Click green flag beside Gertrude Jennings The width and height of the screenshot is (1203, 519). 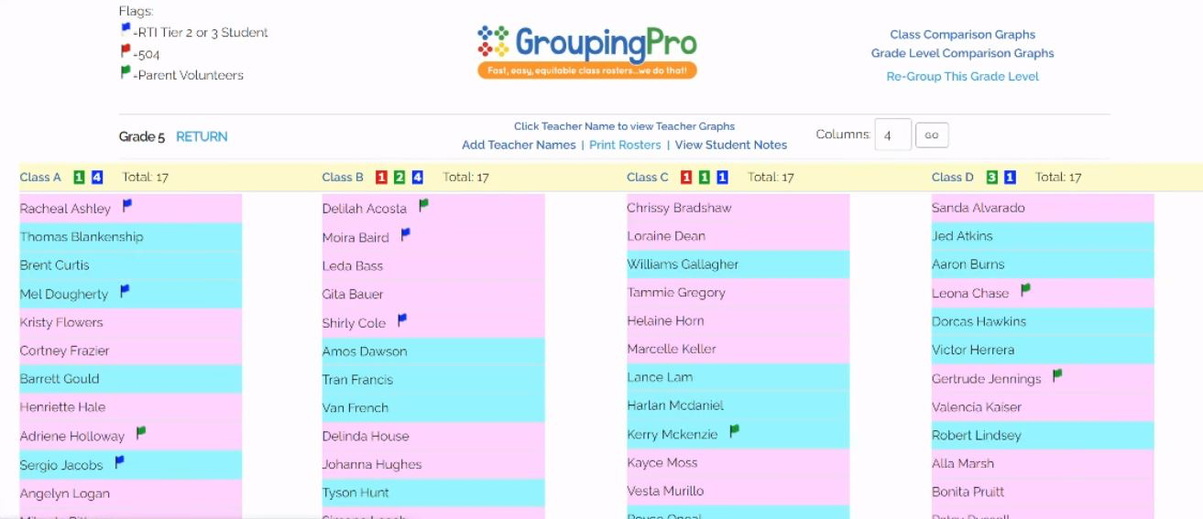[1057, 375]
